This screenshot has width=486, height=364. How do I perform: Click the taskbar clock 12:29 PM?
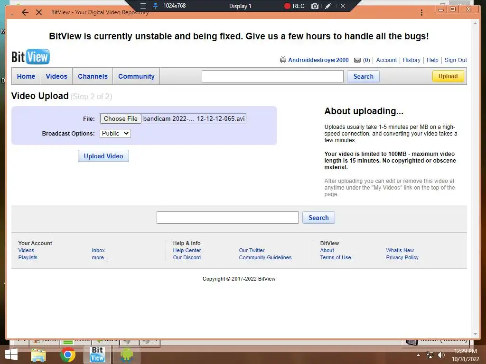pyautogui.click(x=466, y=351)
